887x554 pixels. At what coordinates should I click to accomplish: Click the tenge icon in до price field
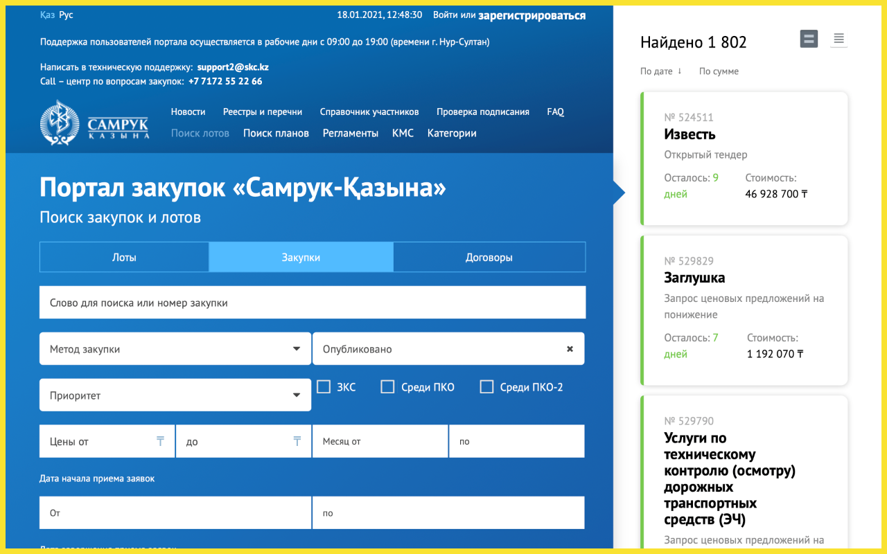tap(297, 441)
